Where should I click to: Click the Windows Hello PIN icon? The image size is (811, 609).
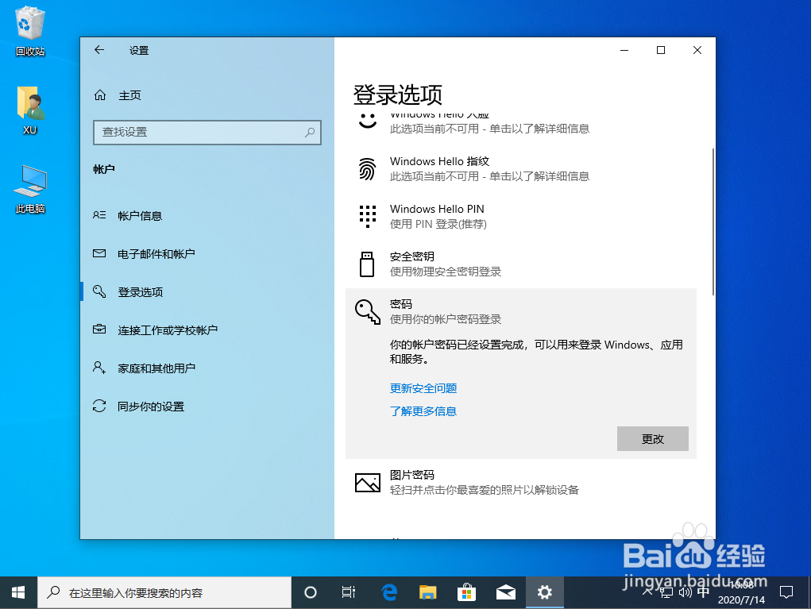point(367,215)
